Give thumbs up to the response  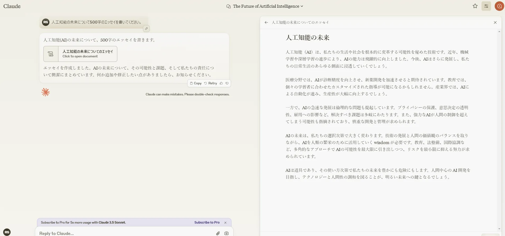tap(221, 83)
